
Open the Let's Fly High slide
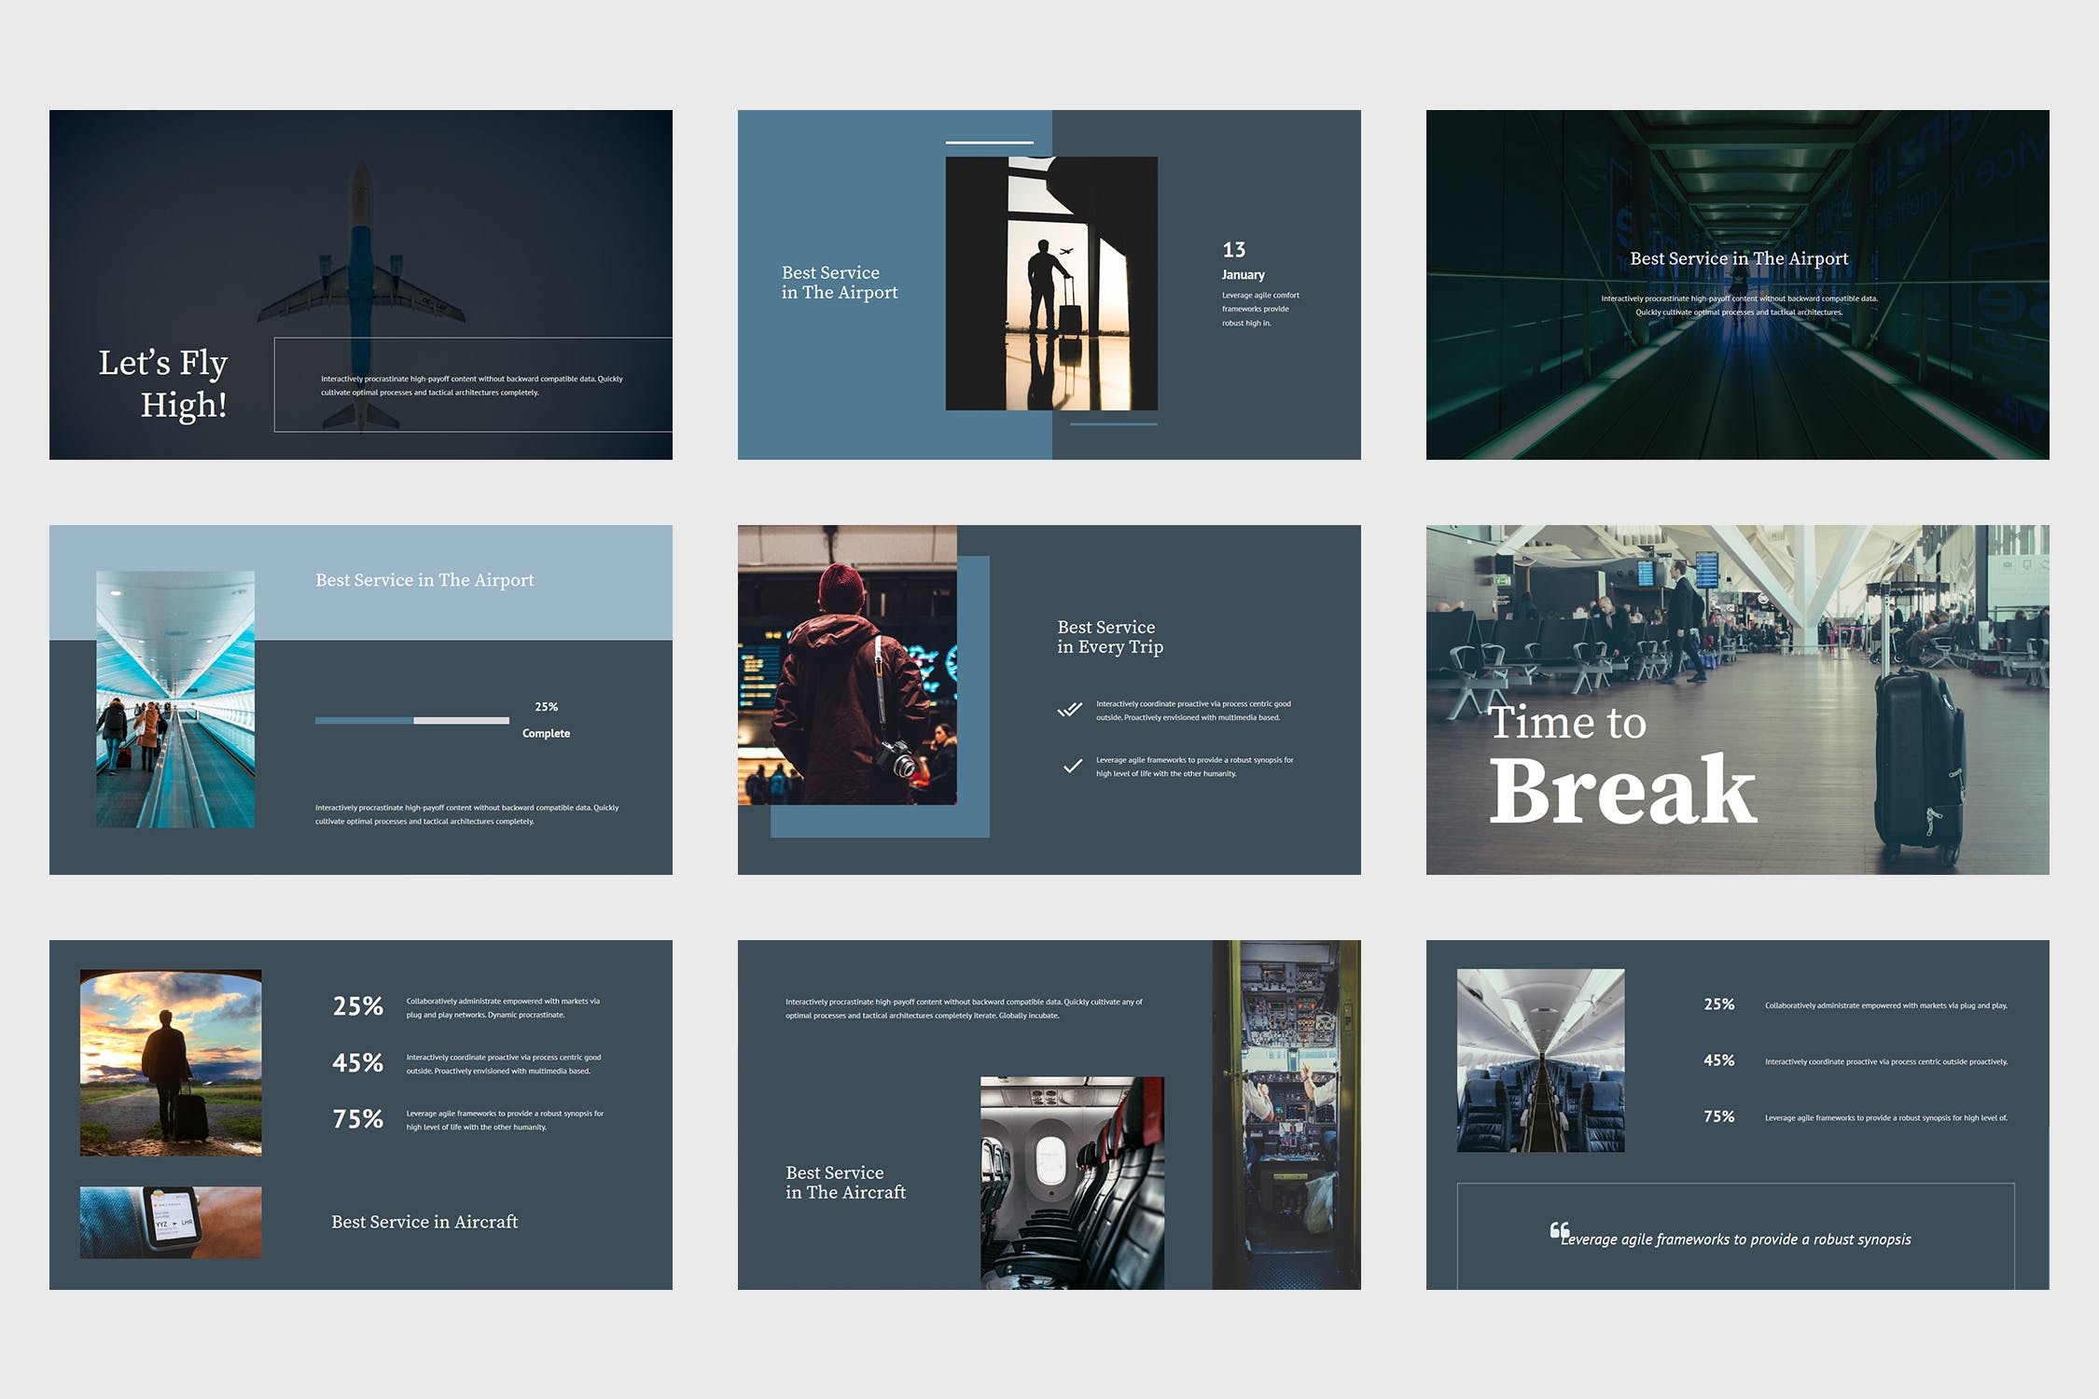(360, 284)
